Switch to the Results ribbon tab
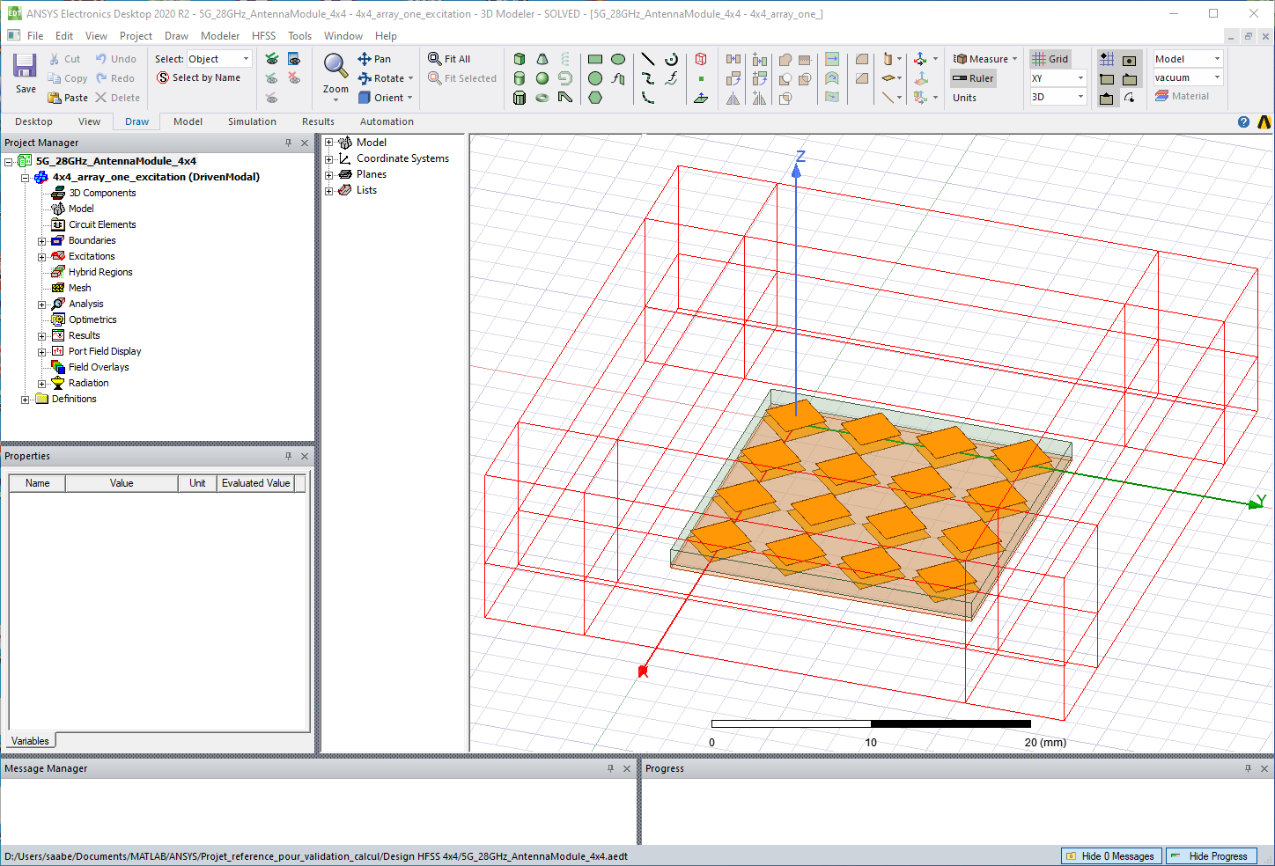 (x=318, y=121)
